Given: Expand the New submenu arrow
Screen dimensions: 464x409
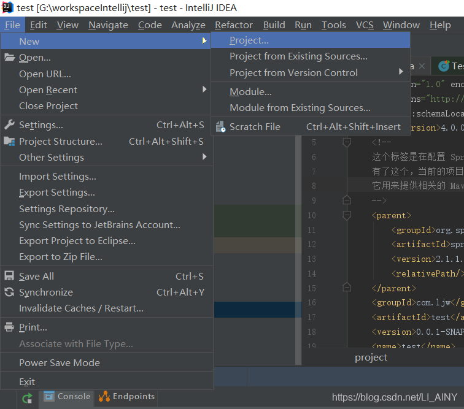Looking at the screenshot, I should click(204, 41).
